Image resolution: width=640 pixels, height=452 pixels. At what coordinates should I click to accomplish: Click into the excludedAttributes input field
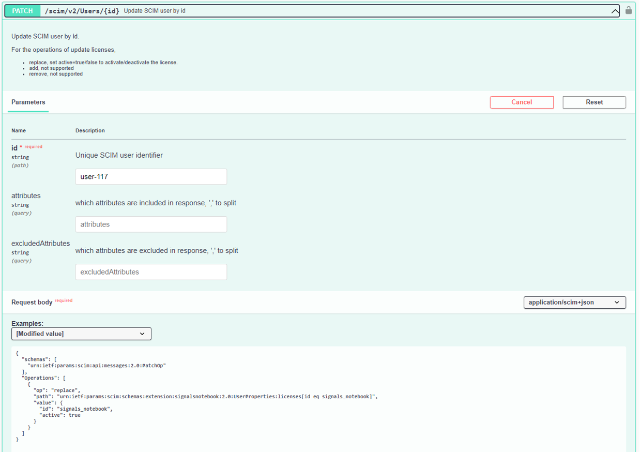tap(151, 272)
